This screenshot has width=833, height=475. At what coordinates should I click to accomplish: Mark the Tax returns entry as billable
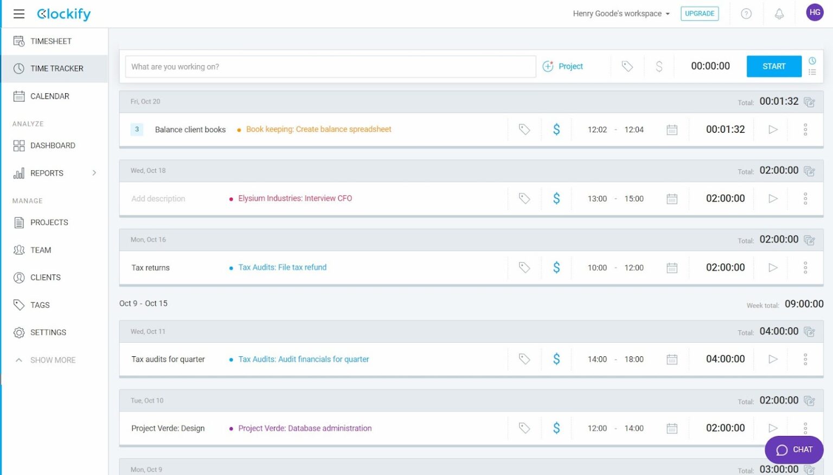[556, 267]
